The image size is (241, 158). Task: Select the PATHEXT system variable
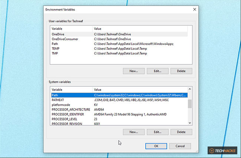tap(119, 100)
